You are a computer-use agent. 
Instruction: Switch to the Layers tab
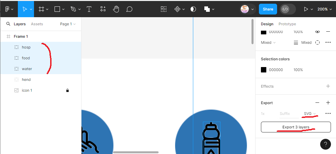(x=20, y=24)
